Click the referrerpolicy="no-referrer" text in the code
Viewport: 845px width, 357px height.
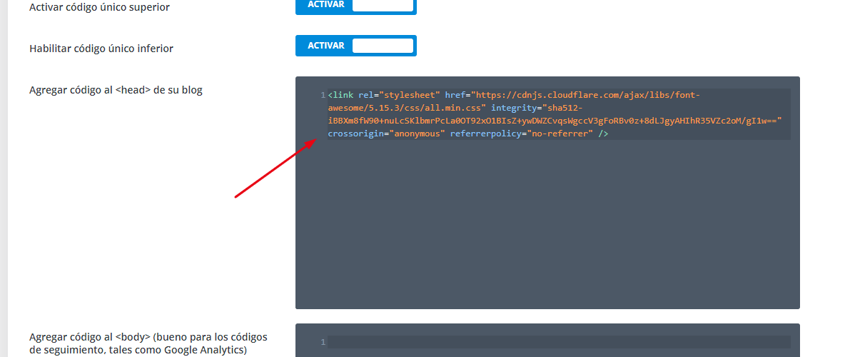pos(522,134)
